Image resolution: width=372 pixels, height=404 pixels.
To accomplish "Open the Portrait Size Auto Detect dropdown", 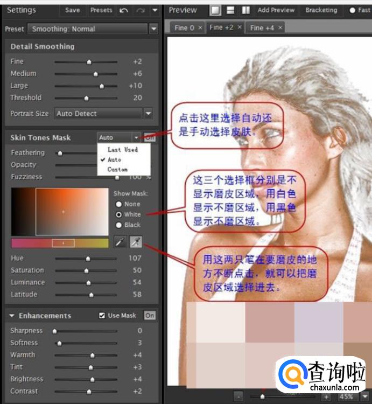I will coord(98,114).
